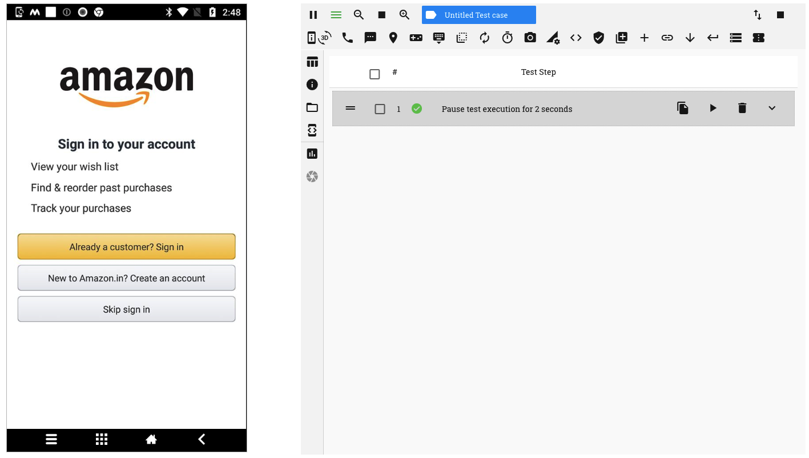Tap 'Already a customer? Sign in' button
This screenshot has width=809, height=458.
[x=127, y=247]
